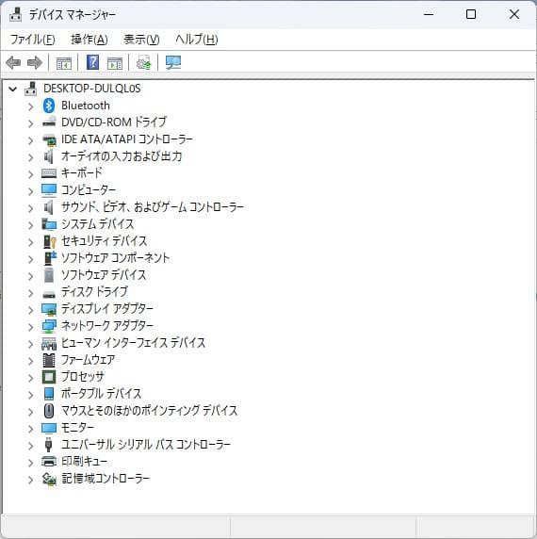Select the 印刷キュー label
Screen dimensions: 537x539
pyautogui.click(x=84, y=462)
